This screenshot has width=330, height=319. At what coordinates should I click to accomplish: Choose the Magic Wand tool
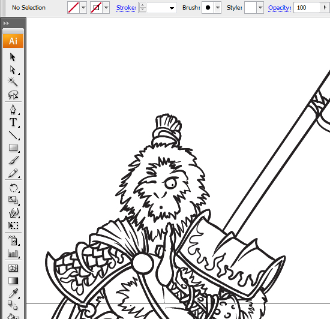13,82
